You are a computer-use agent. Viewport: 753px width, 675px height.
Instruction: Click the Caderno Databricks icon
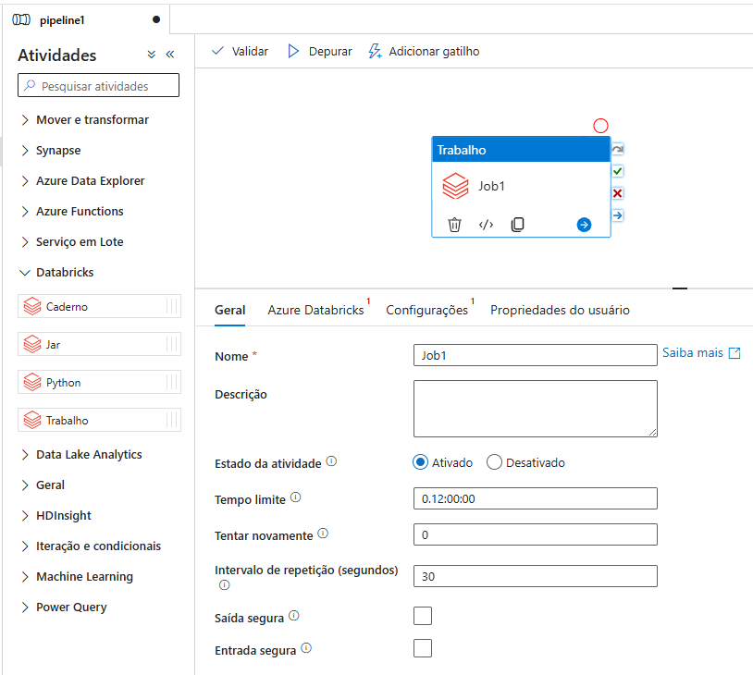[x=32, y=306]
